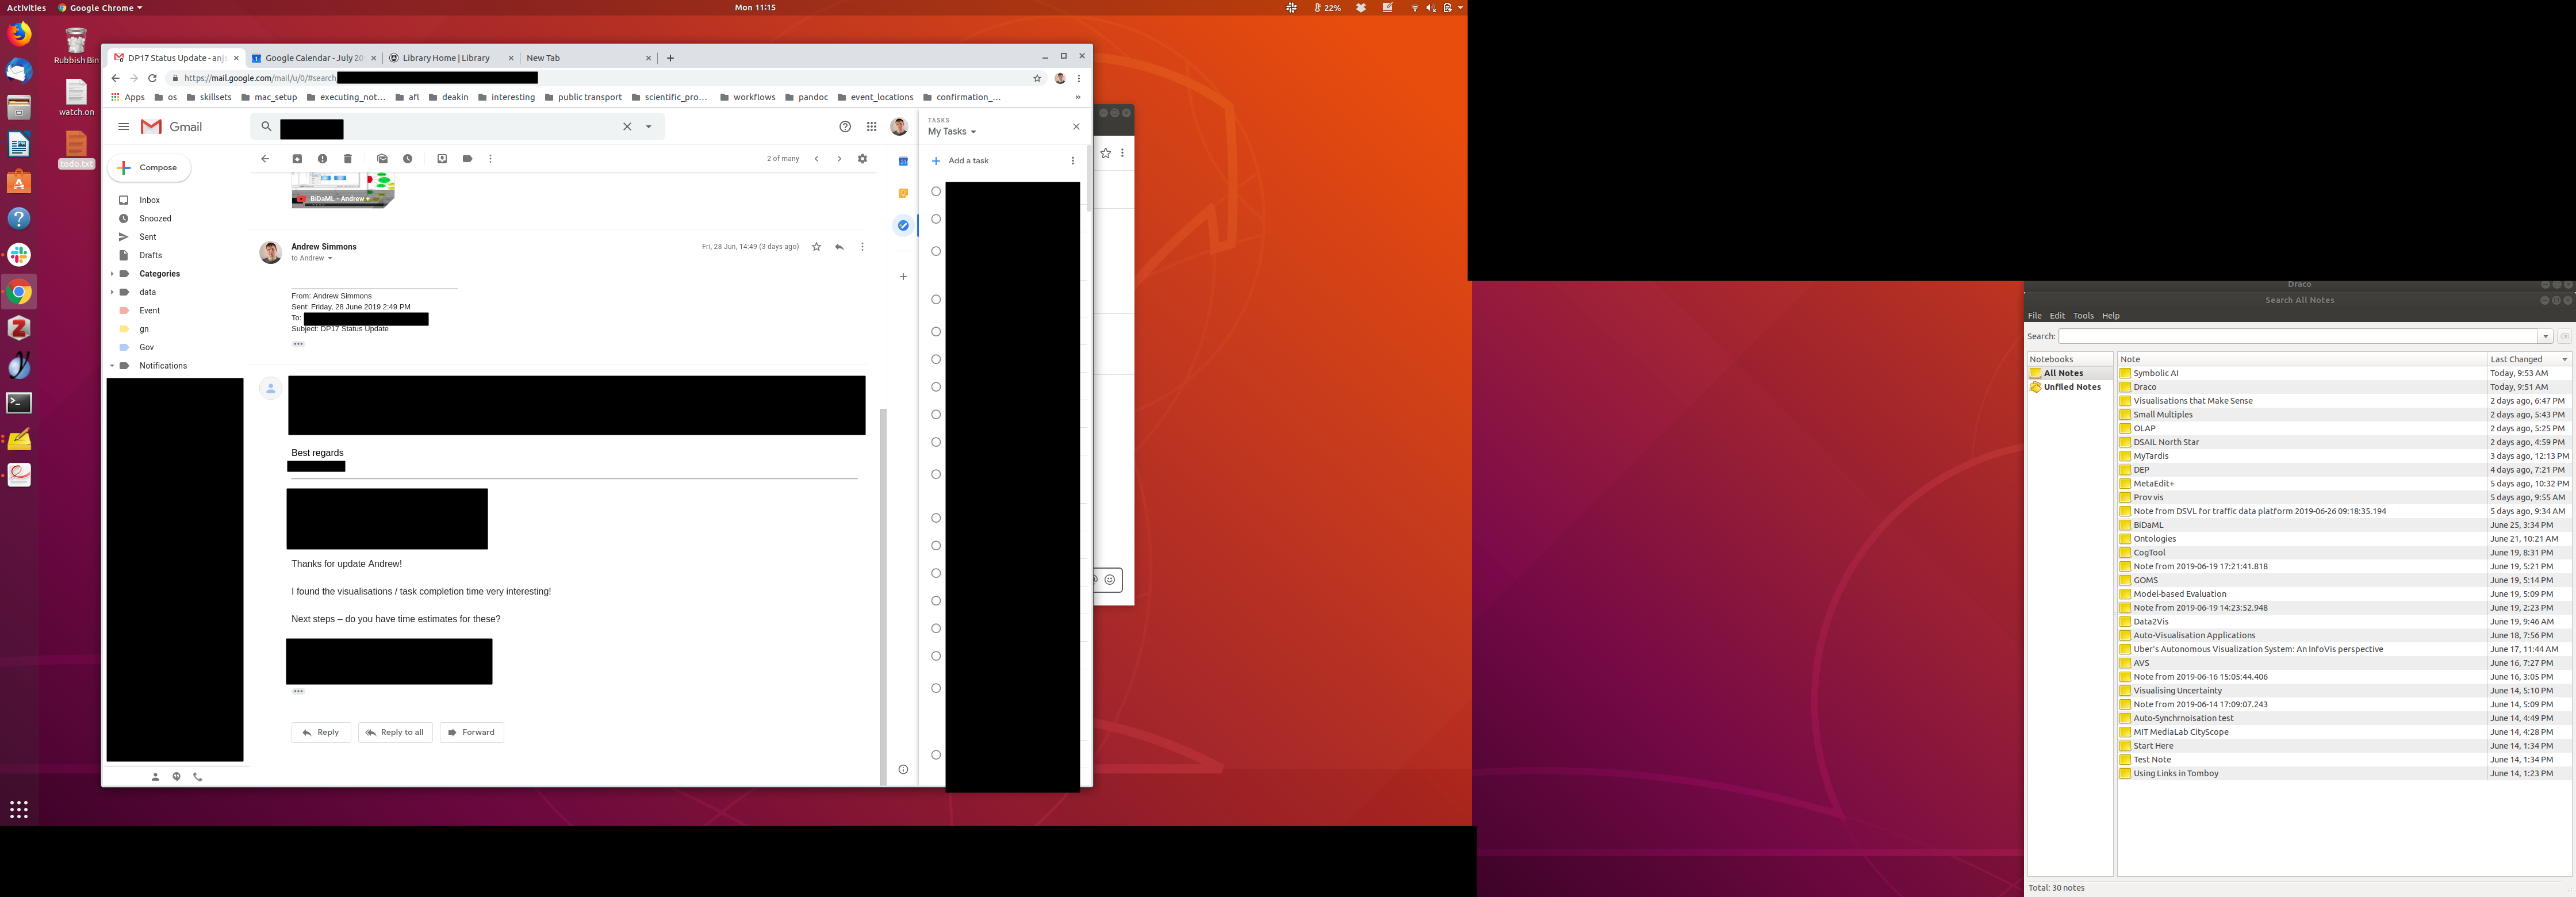Snooze the conversation using clock icon
The width and height of the screenshot is (2576, 897).
click(x=408, y=159)
